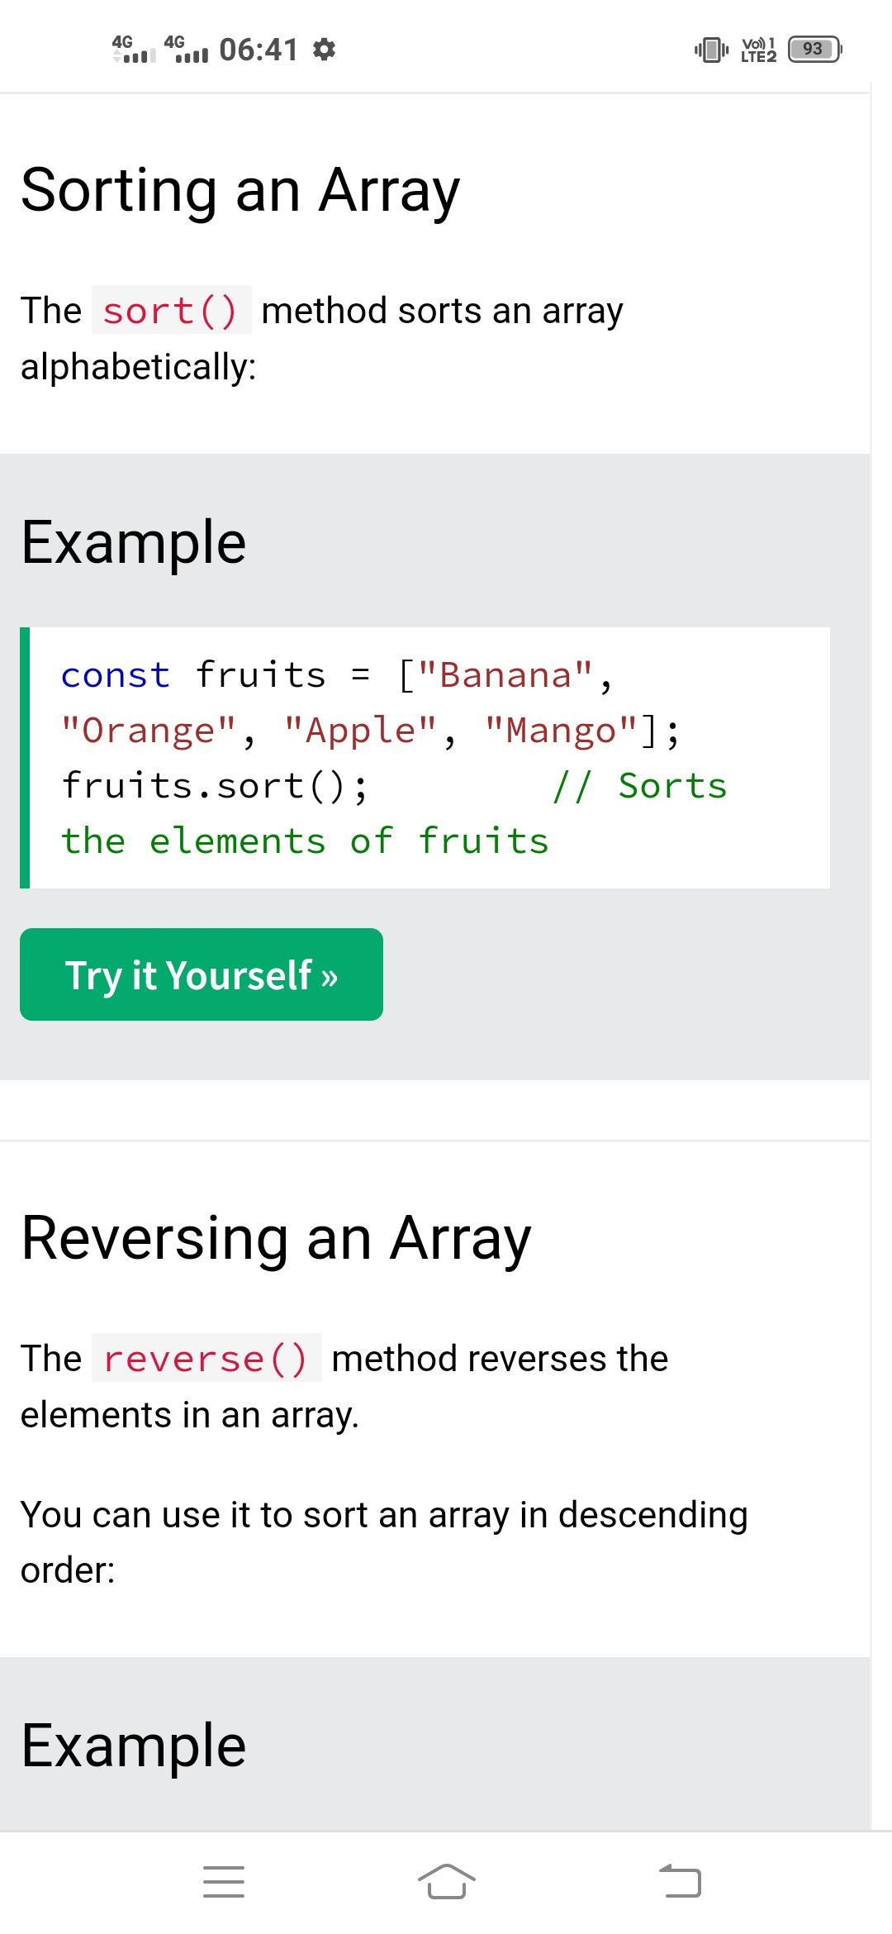Tap the Try it Yourself button
Screen dimensions: 892x1934
point(202,974)
